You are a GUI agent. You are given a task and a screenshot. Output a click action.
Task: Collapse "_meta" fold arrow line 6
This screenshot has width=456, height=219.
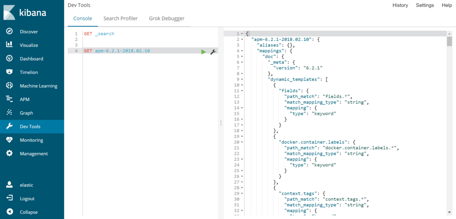(242, 62)
